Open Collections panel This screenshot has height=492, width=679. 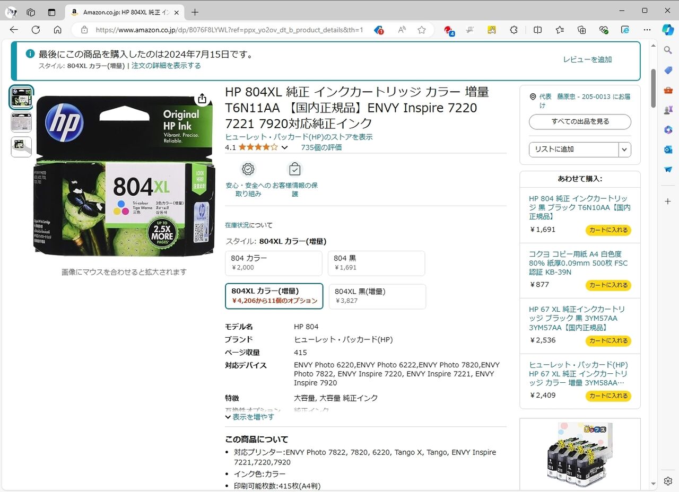(x=582, y=30)
